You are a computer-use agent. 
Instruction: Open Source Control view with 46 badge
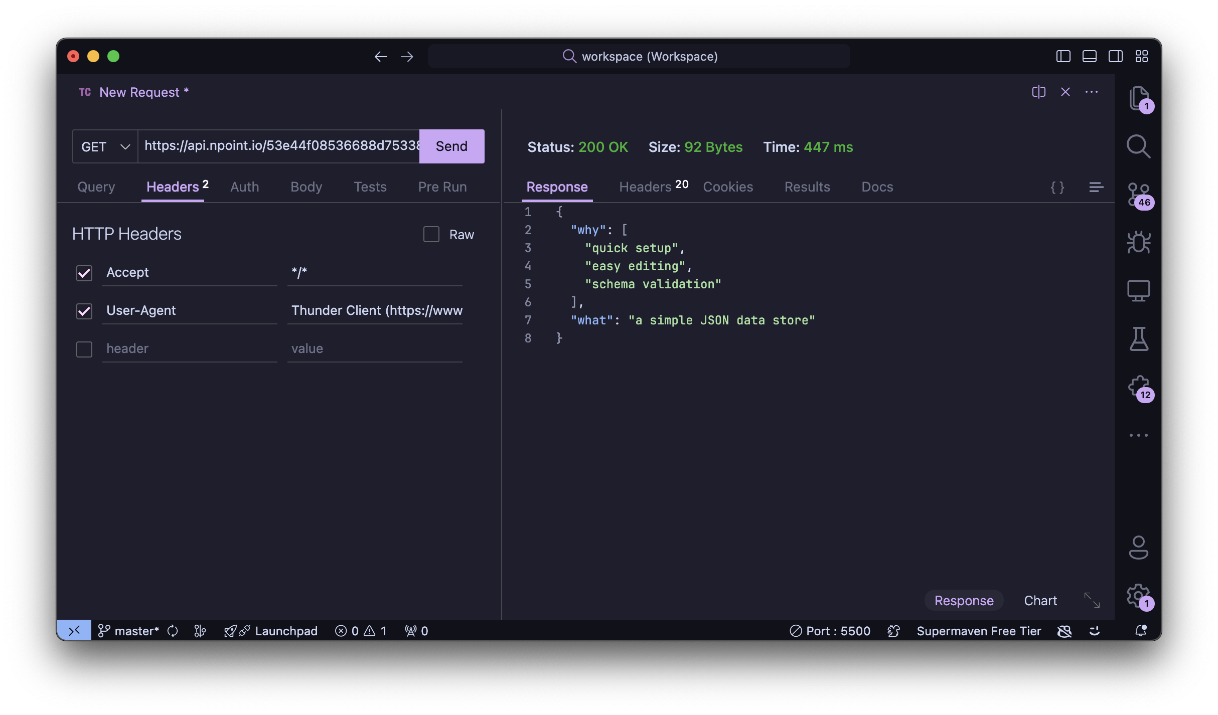[1139, 195]
